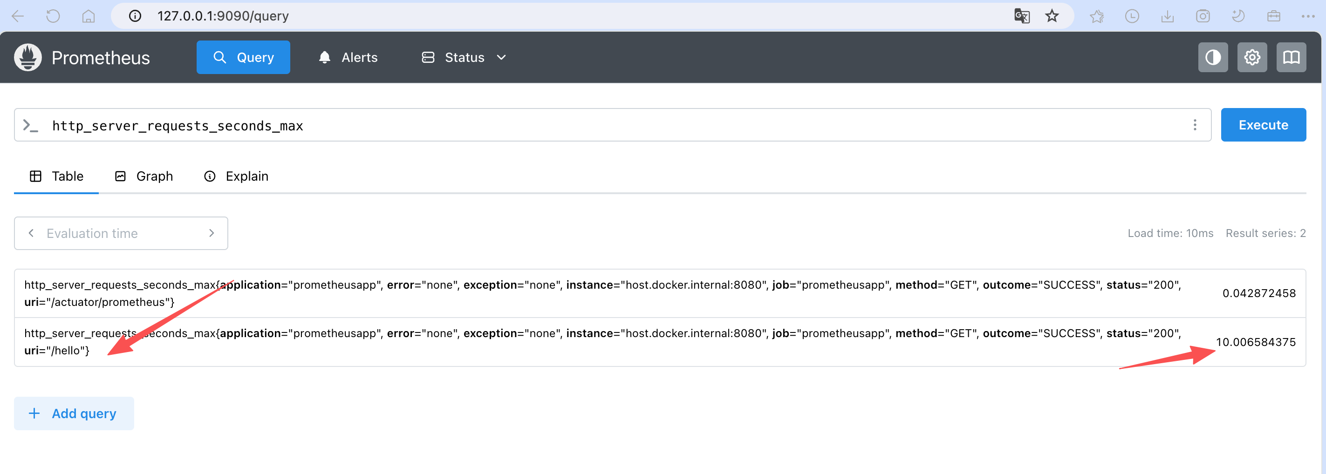Open the Query page

[x=243, y=57]
